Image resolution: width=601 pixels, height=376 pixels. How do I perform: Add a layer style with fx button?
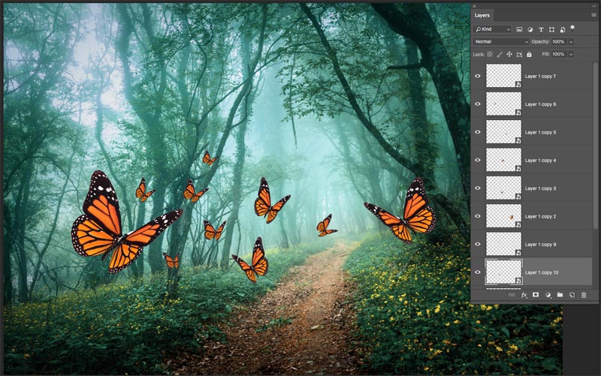[524, 295]
